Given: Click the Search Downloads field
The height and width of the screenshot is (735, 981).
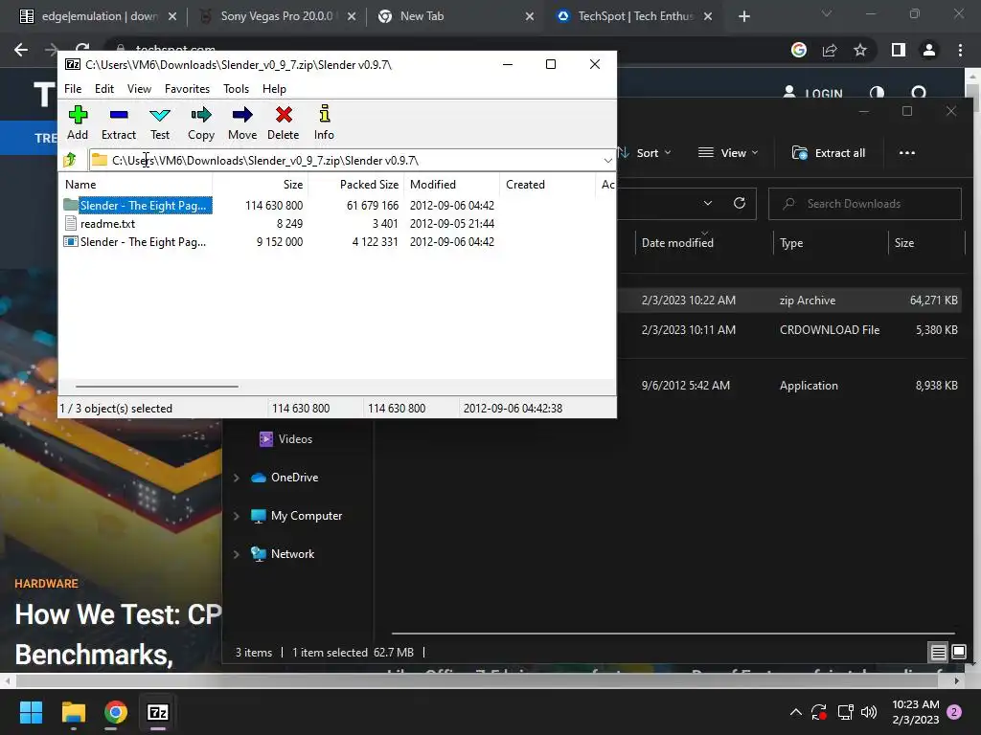Looking at the screenshot, I should pos(865,204).
